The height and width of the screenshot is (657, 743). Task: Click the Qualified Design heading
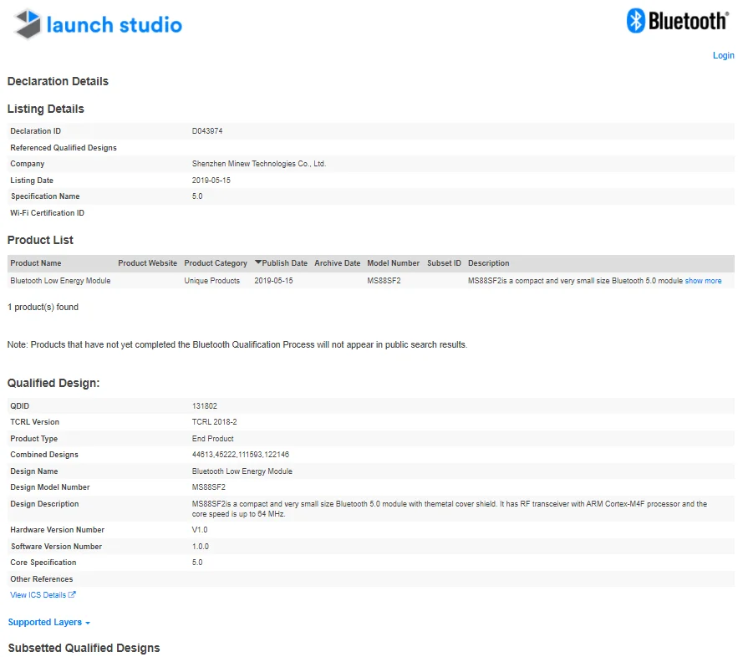pos(53,383)
